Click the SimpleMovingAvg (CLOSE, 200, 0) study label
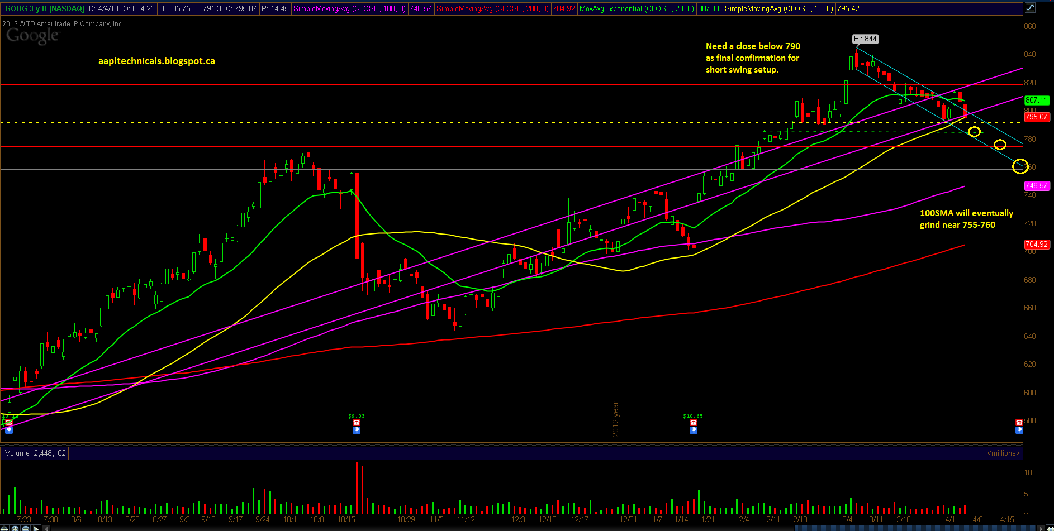 (x=492, y=8)
